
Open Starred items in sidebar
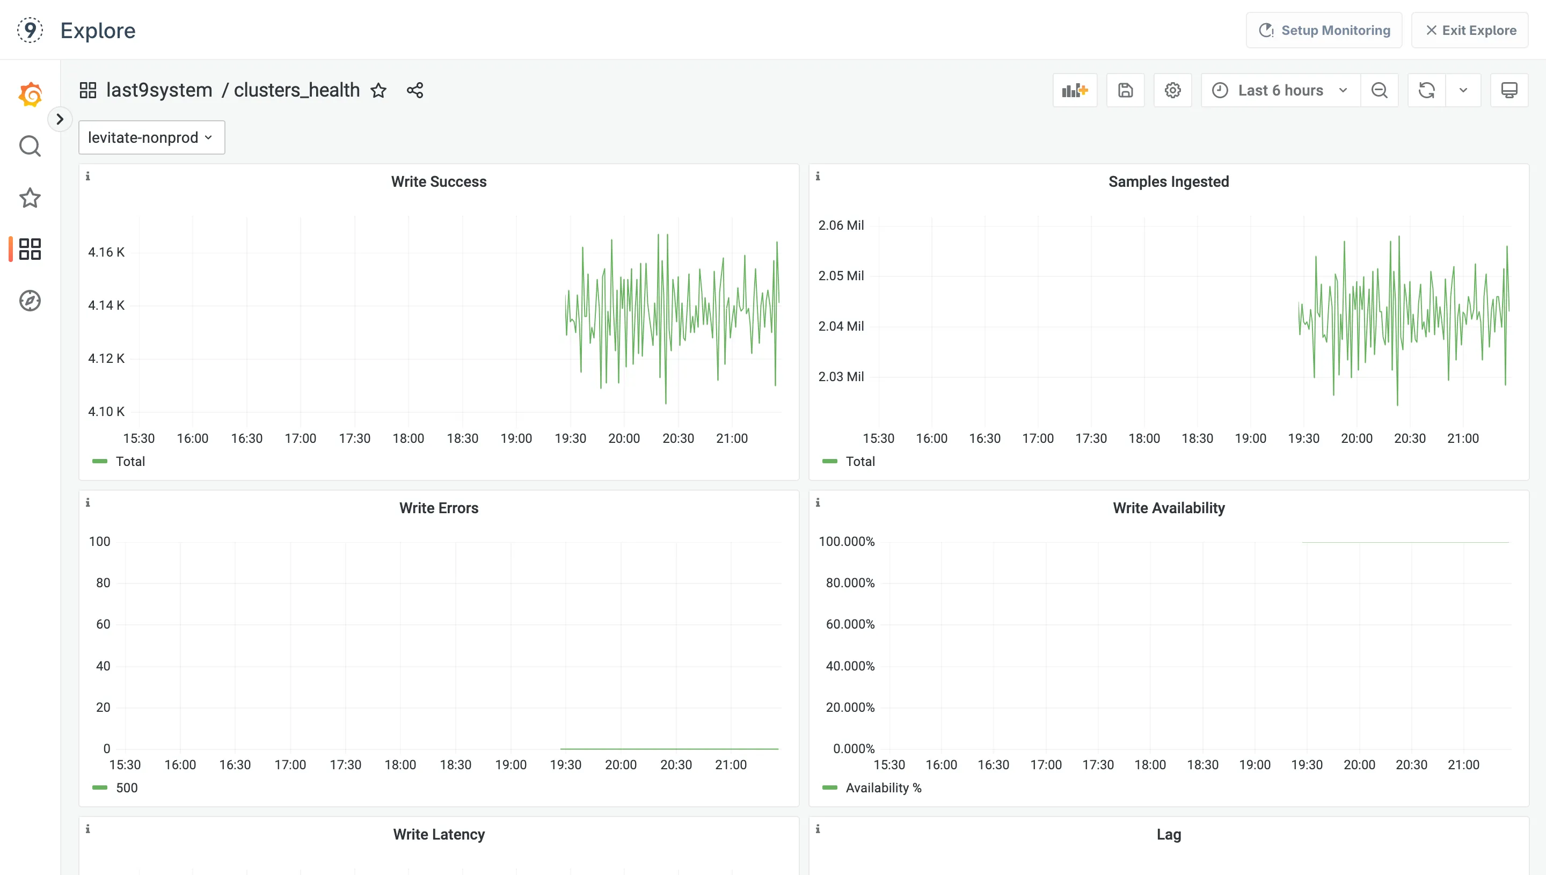[30, 198]
